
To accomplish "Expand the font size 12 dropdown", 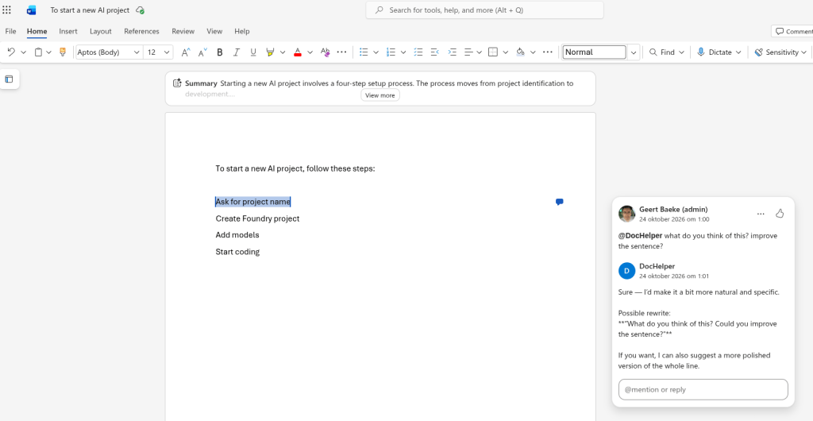I will coord(158,52).
